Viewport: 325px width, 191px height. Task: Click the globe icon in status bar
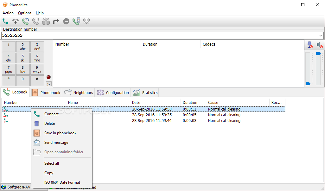[x=4, y=187]
